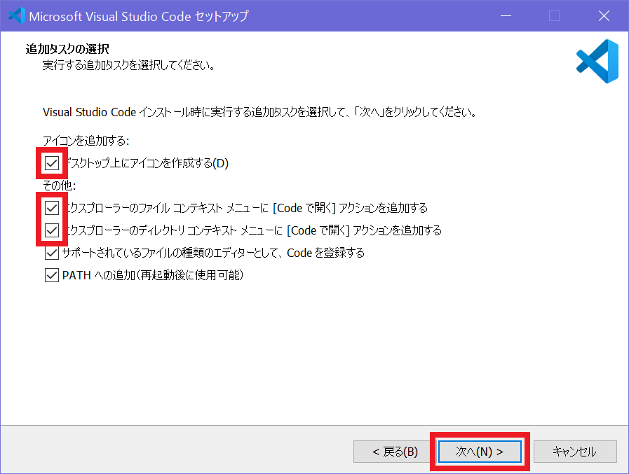
Task: Click the disabled maximize window button
Action: 554,15
